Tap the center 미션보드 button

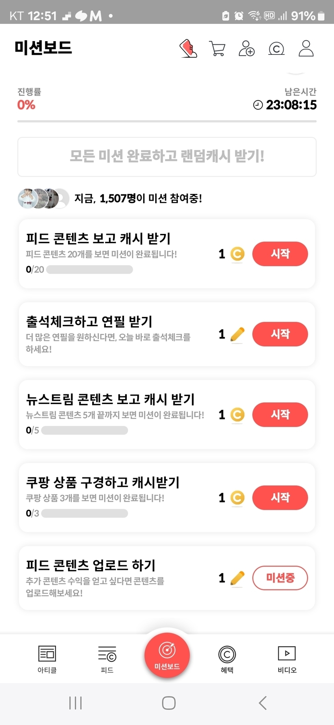(x=167, y=656)
